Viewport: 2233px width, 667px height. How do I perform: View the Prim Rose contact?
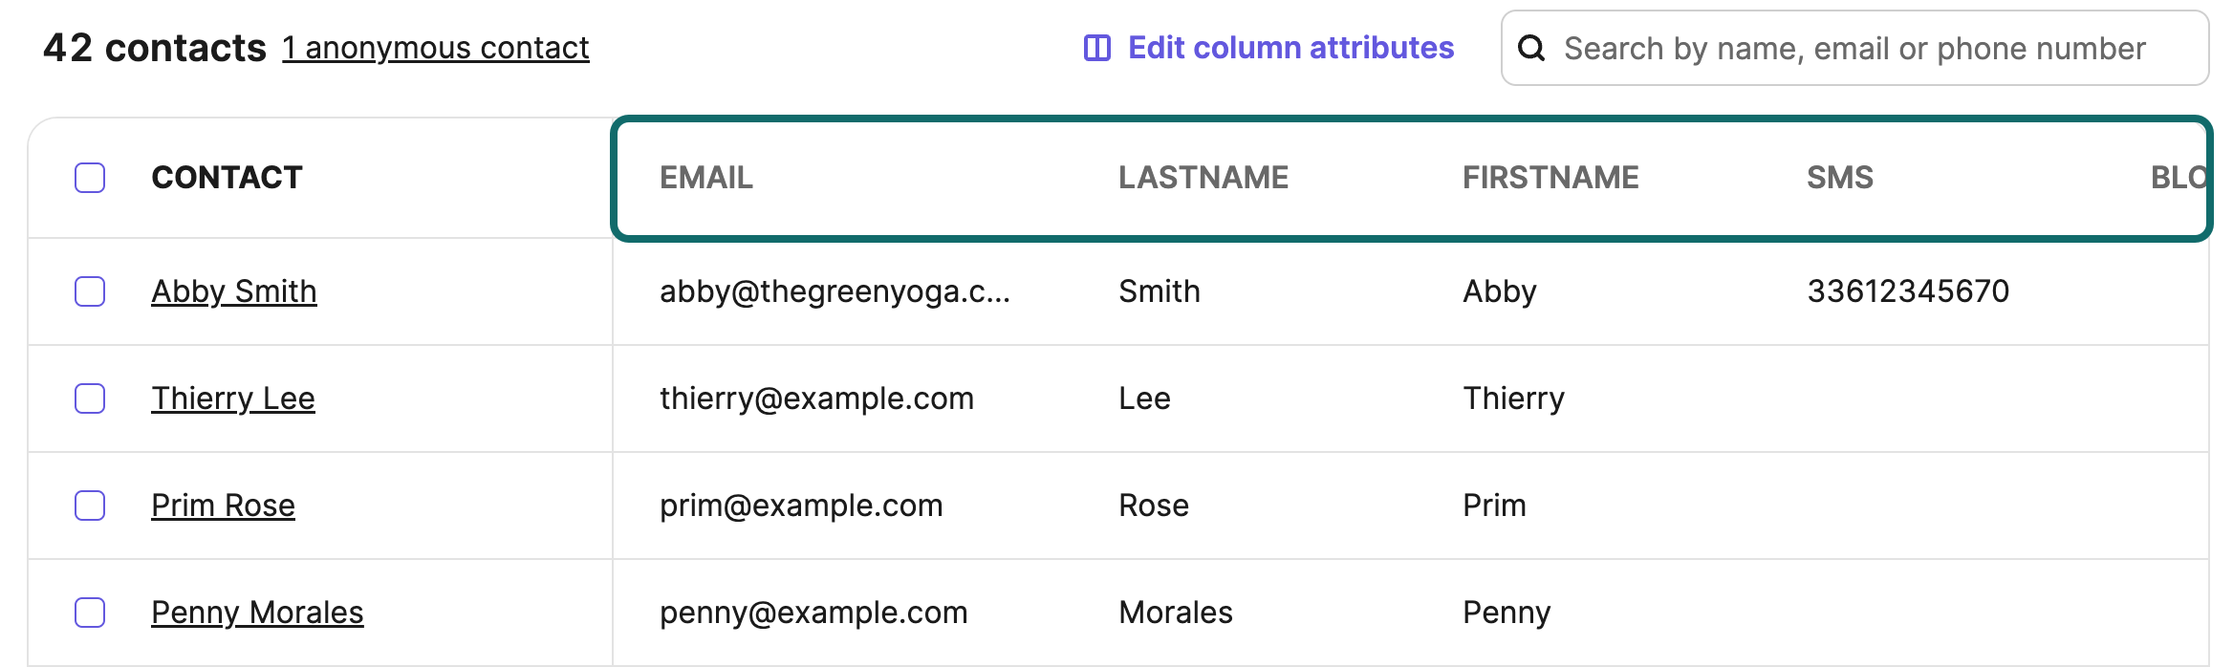(223, 506)
